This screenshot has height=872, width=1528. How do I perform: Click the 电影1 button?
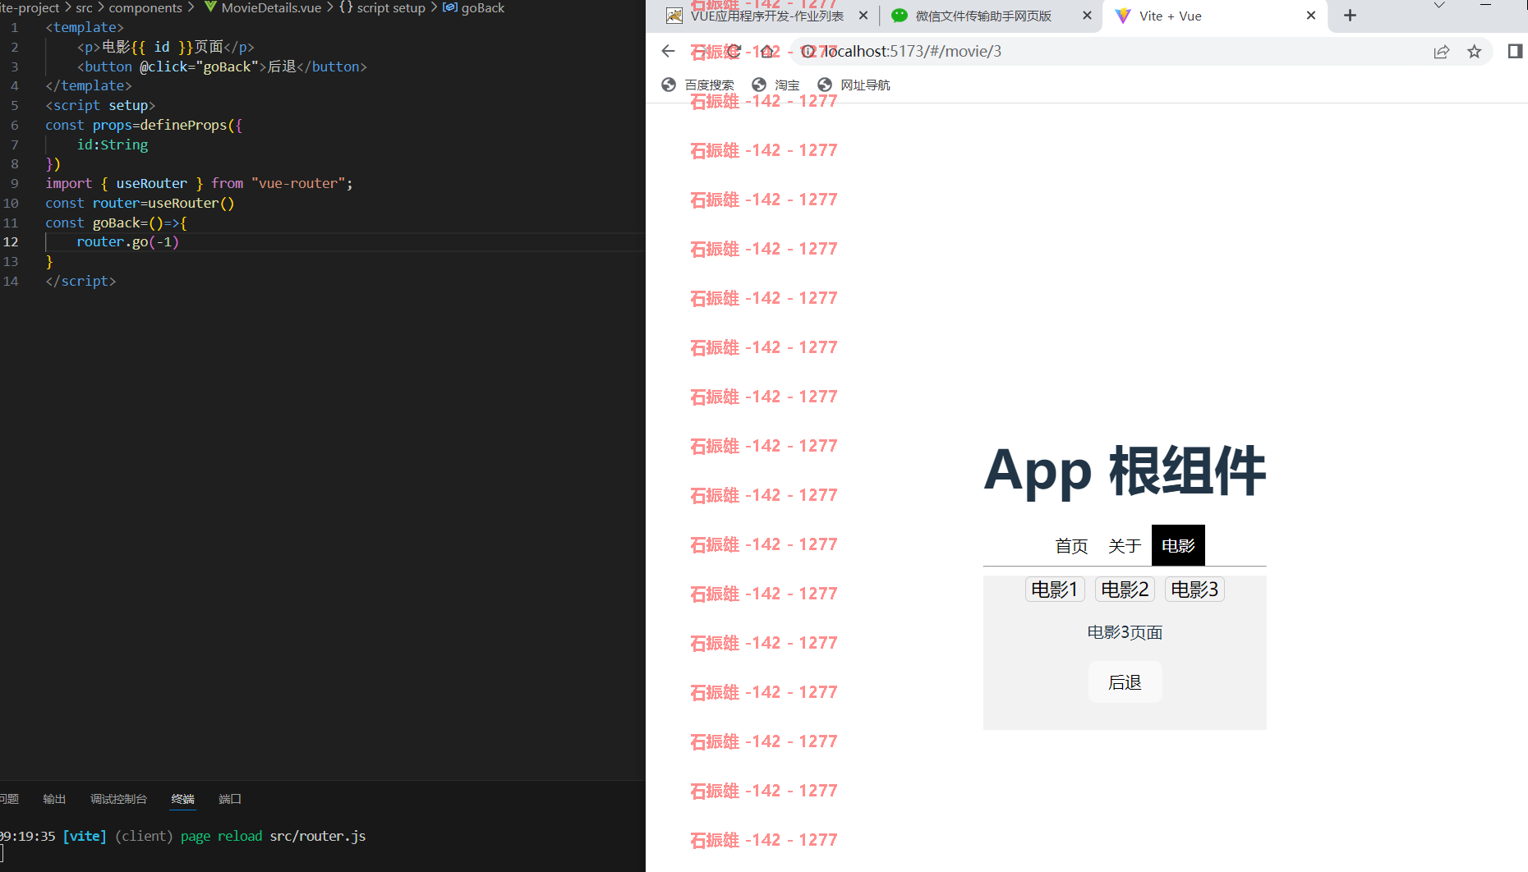(x=1055, y=590)
